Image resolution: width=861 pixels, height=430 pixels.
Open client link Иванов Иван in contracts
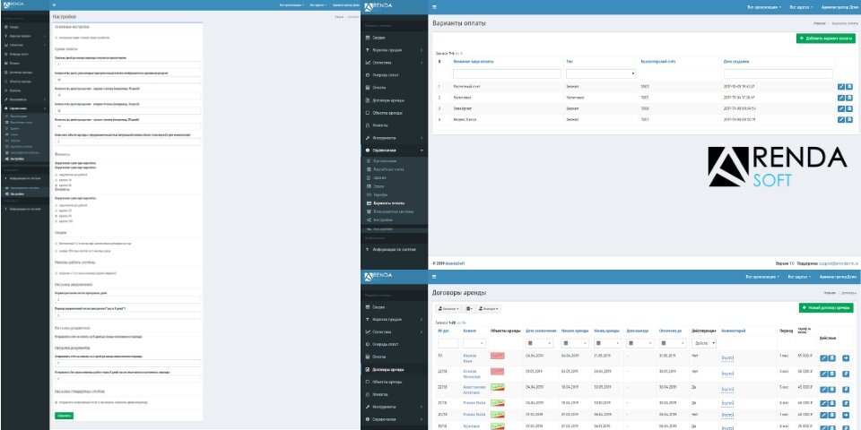coord(470,358)
